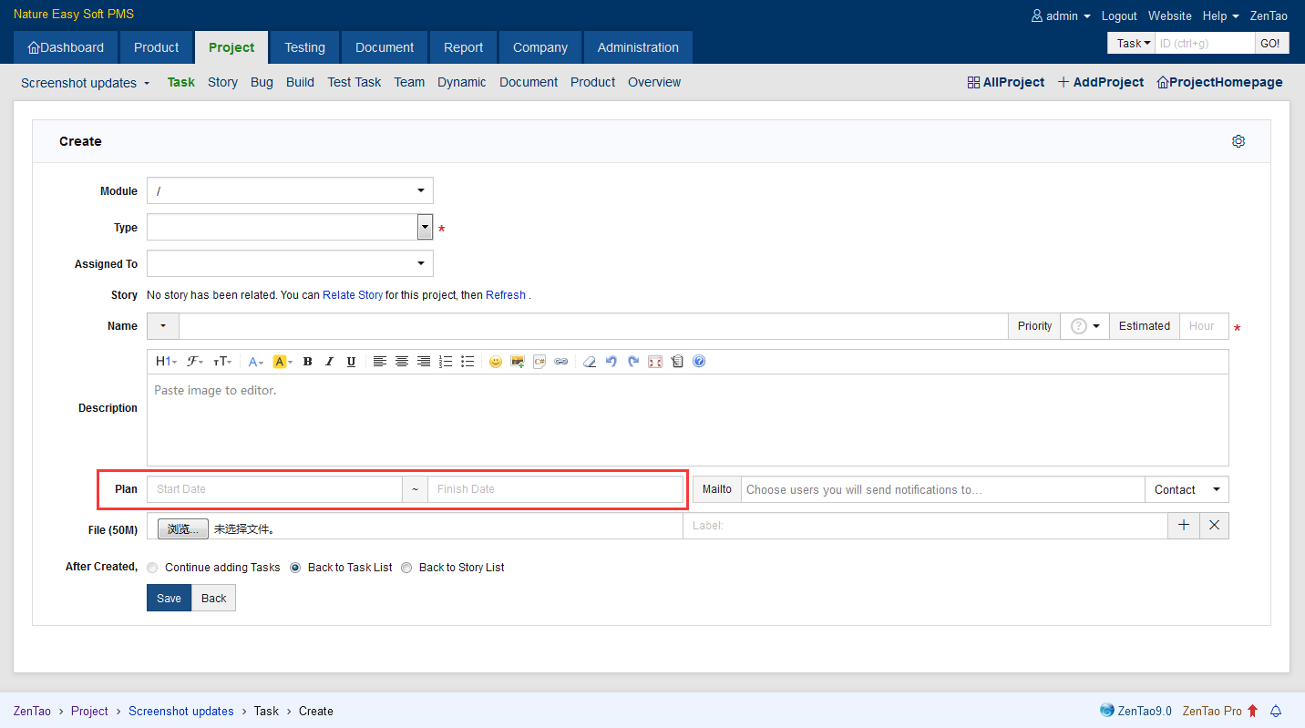Viewport: 1305px width, 728px height.
Task: Toggle fullscreen mode for the editor
Action: tap(655, 362)
